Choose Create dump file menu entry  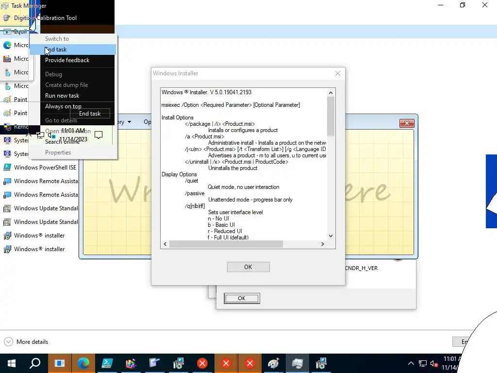tap(66, 85)
